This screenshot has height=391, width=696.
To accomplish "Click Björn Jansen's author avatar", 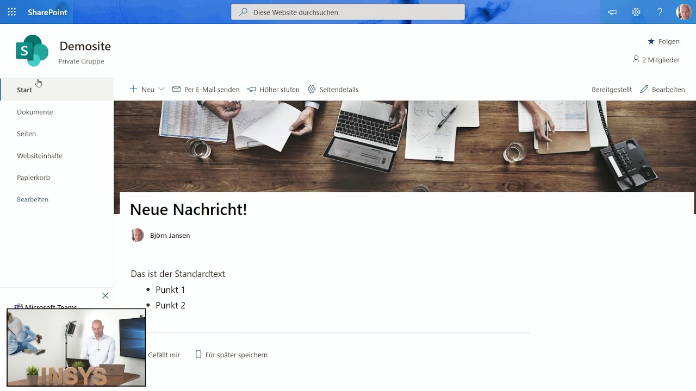I will 138,235.
